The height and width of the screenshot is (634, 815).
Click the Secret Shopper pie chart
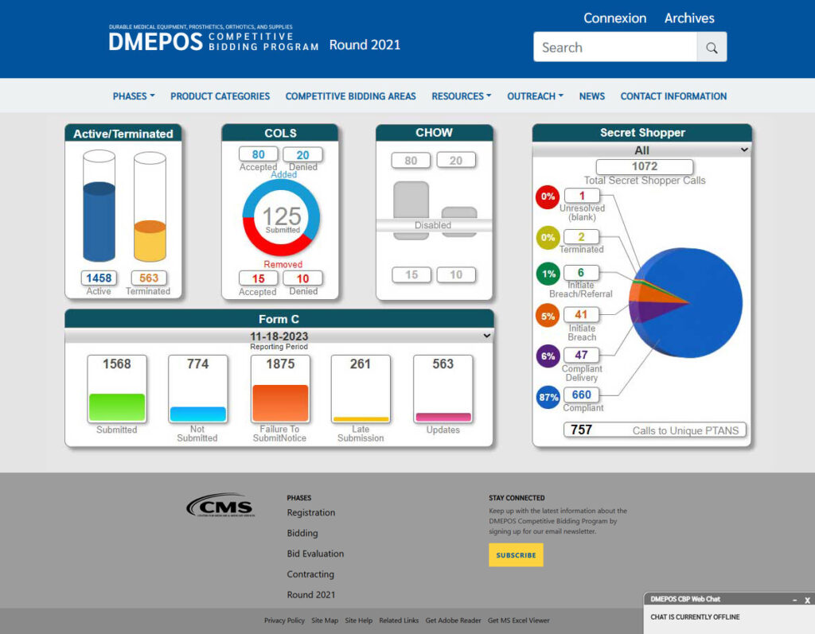(685, 303)
